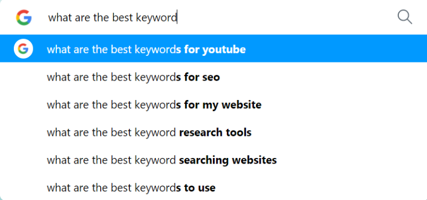Click the empty blue area of the highlighted row
This screenshot has width=427, height=200.
pyautogui.click(x=336, y=49)
